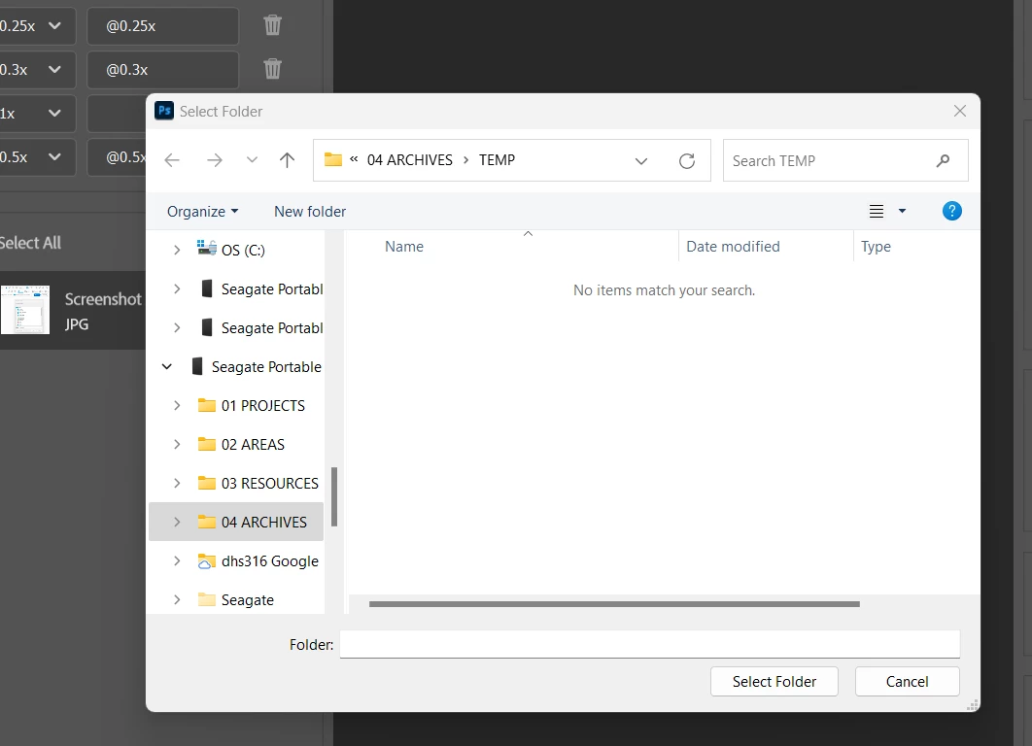Cancel the folder selection dialog
1032x746 pixels.
907,682
